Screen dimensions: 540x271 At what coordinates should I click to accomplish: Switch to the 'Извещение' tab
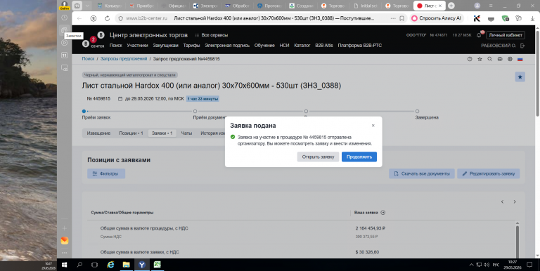click(x=98, y=133)
